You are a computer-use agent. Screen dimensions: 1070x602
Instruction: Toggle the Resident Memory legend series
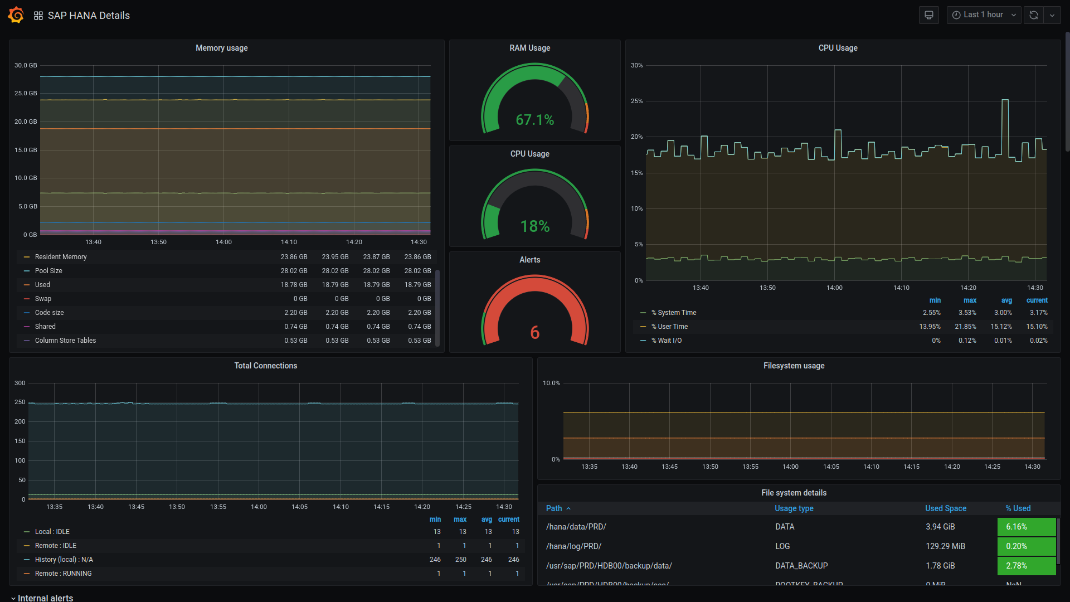[x=61, y=257]
